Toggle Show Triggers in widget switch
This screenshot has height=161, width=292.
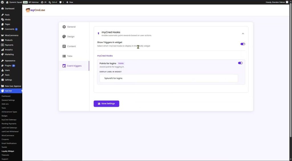(243, 44)
